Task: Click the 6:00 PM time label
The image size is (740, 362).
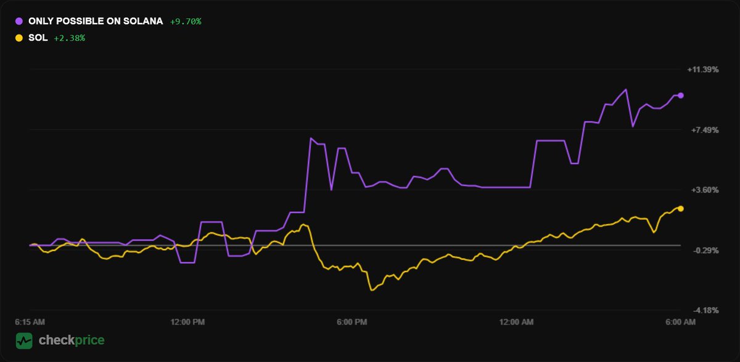Action: (353, 322)
